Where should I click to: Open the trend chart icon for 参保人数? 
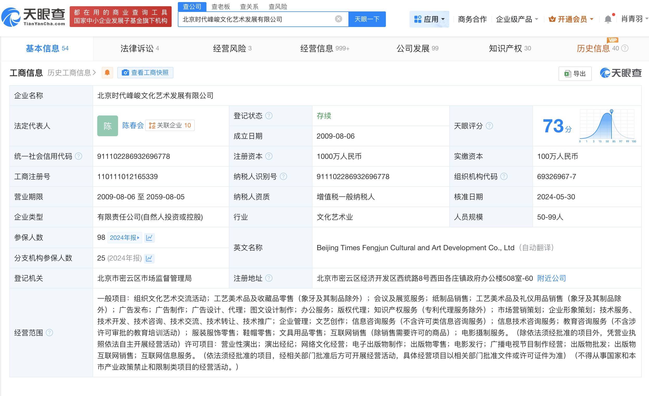coord(149,238)
